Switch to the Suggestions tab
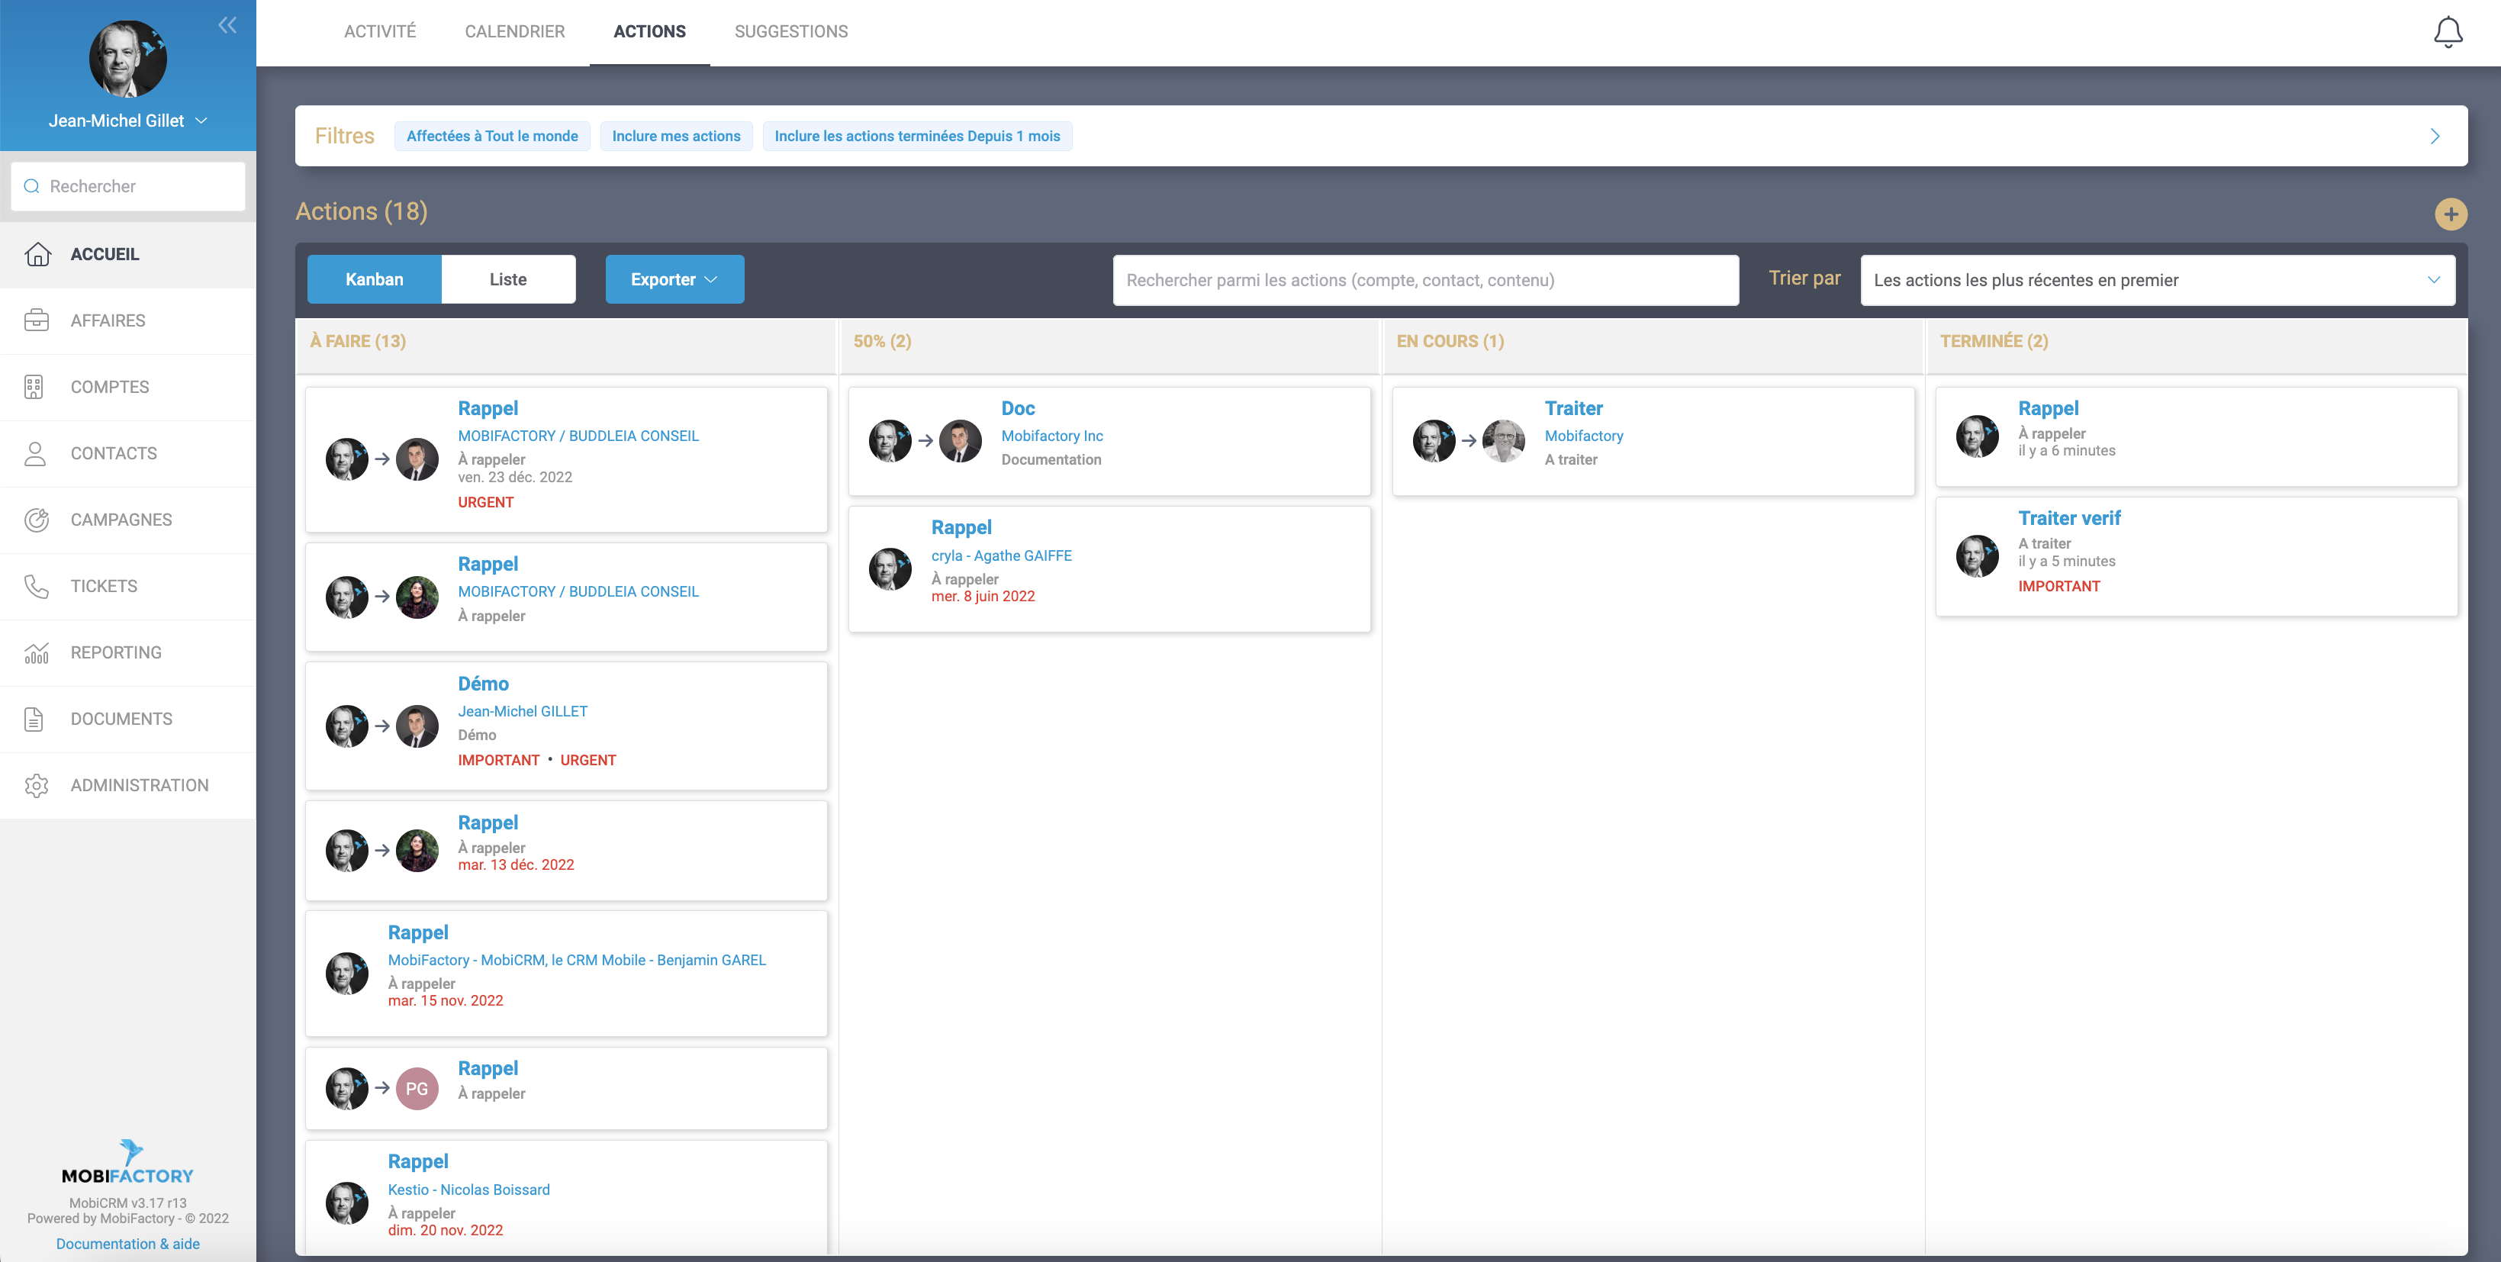The image size is (2501, 1262). (790, 31)
